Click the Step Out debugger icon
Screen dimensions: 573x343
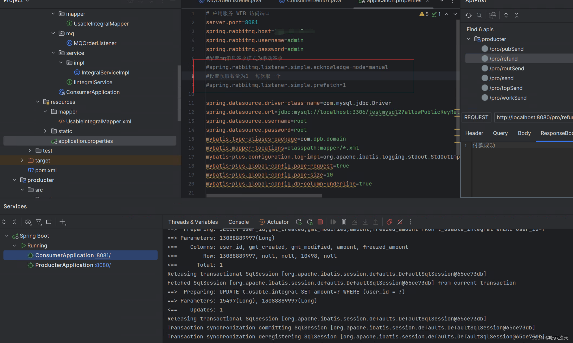click(x=376, y=222)
